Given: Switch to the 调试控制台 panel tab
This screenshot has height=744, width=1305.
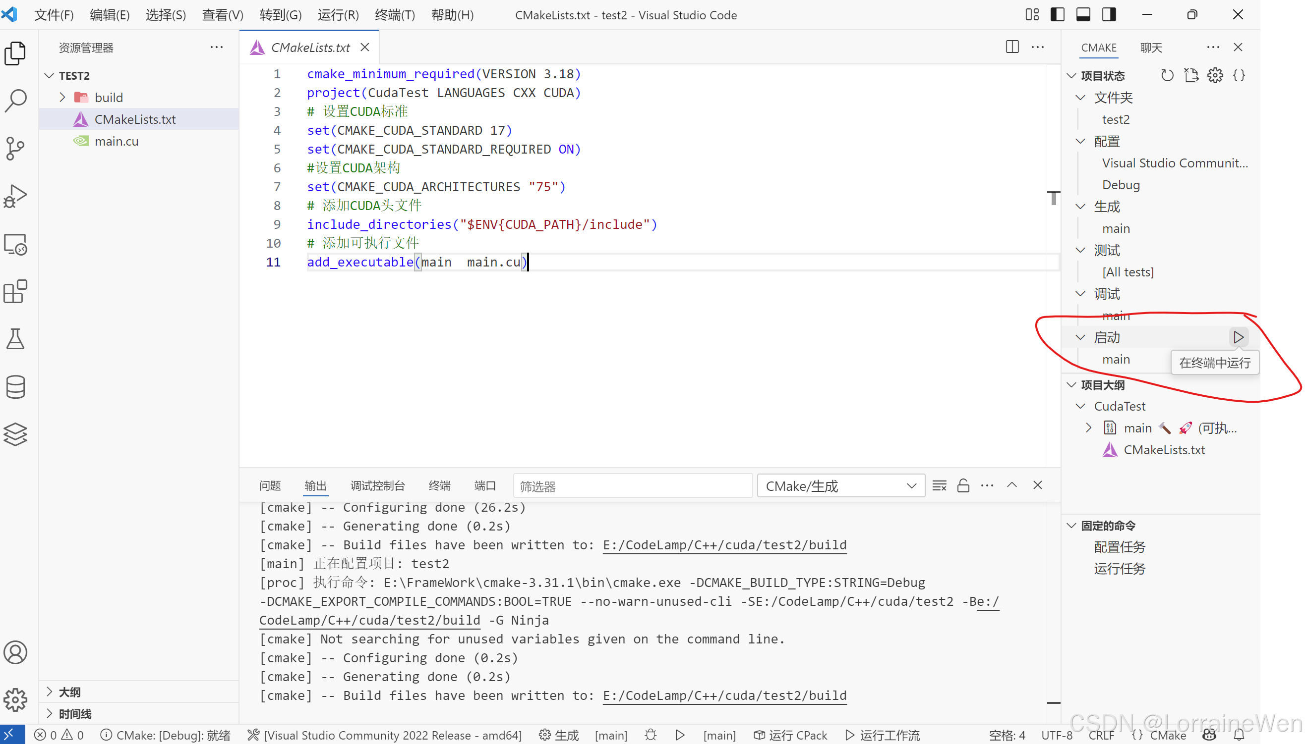Looking at the screenshot, I should (x=377, y=485).
